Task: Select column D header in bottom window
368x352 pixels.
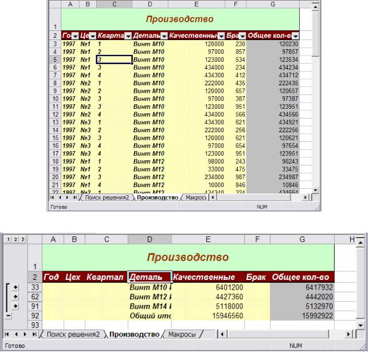Action: pos(150,239)
